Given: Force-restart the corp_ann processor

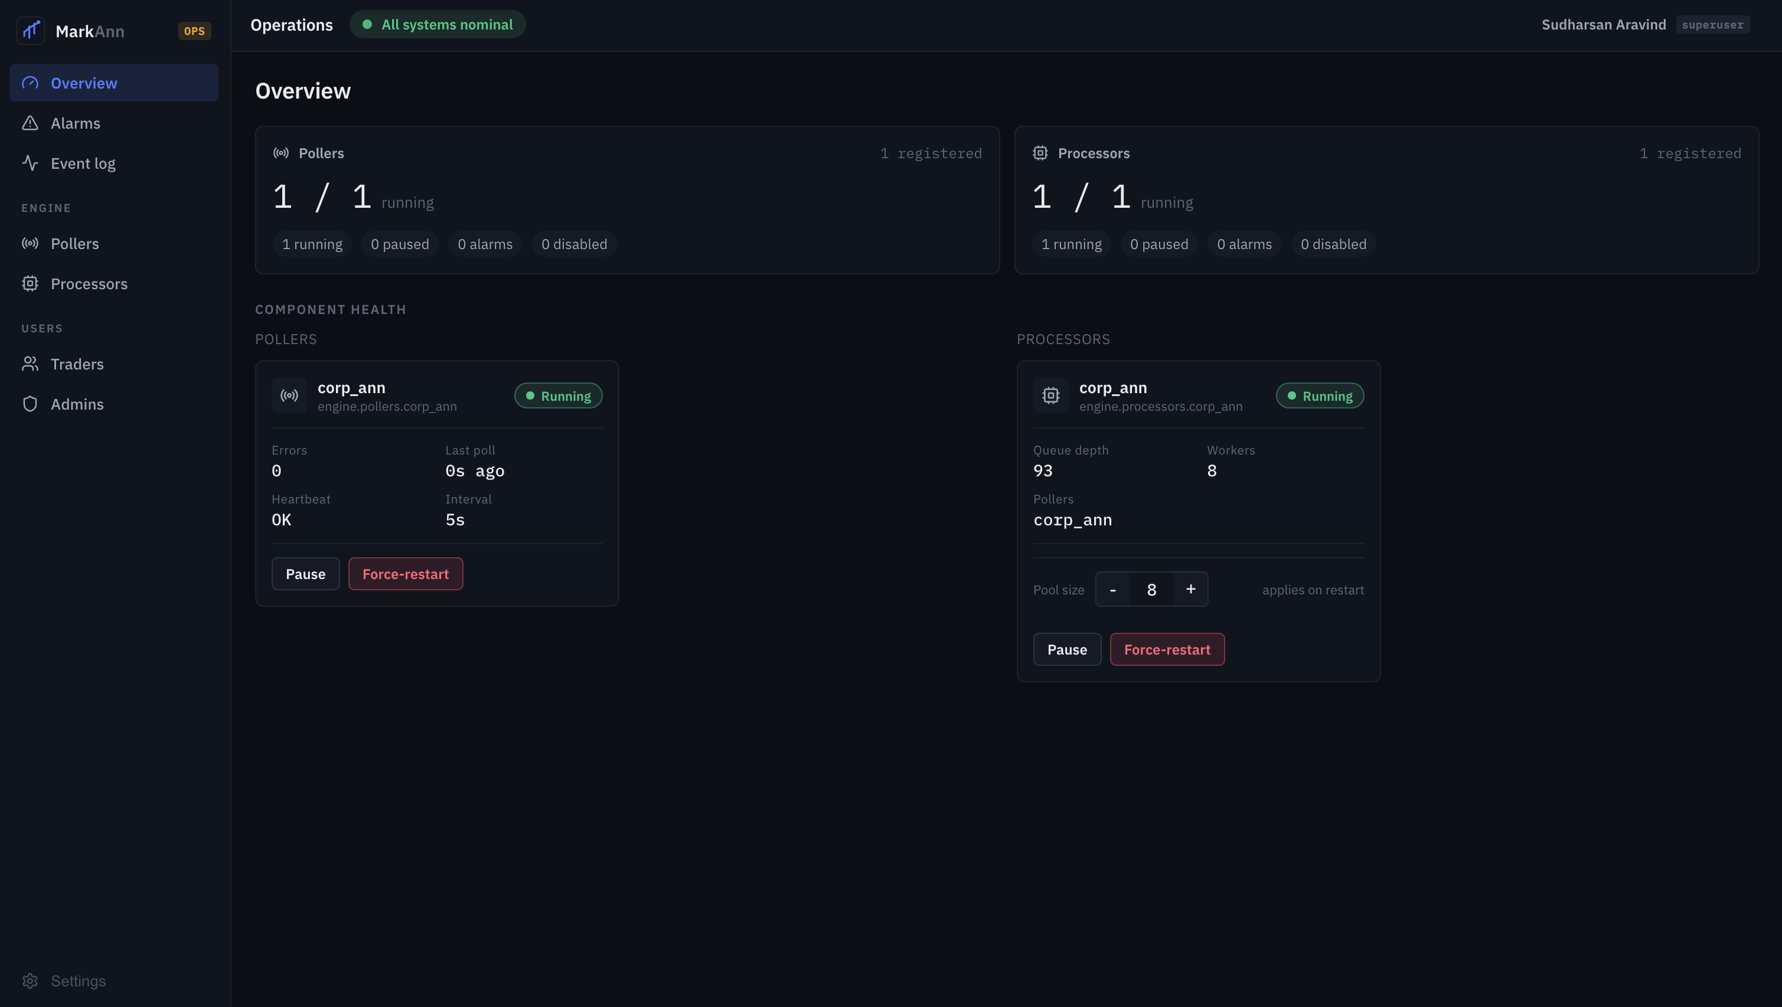Looking at the screenshot, I should pyautogui.click(x=1167, y=649).
